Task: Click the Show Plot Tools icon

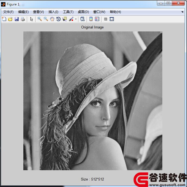Action: pos(112,19)
